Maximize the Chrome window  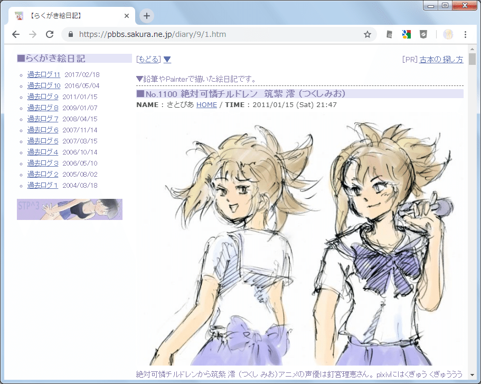(x=445, y=5)
